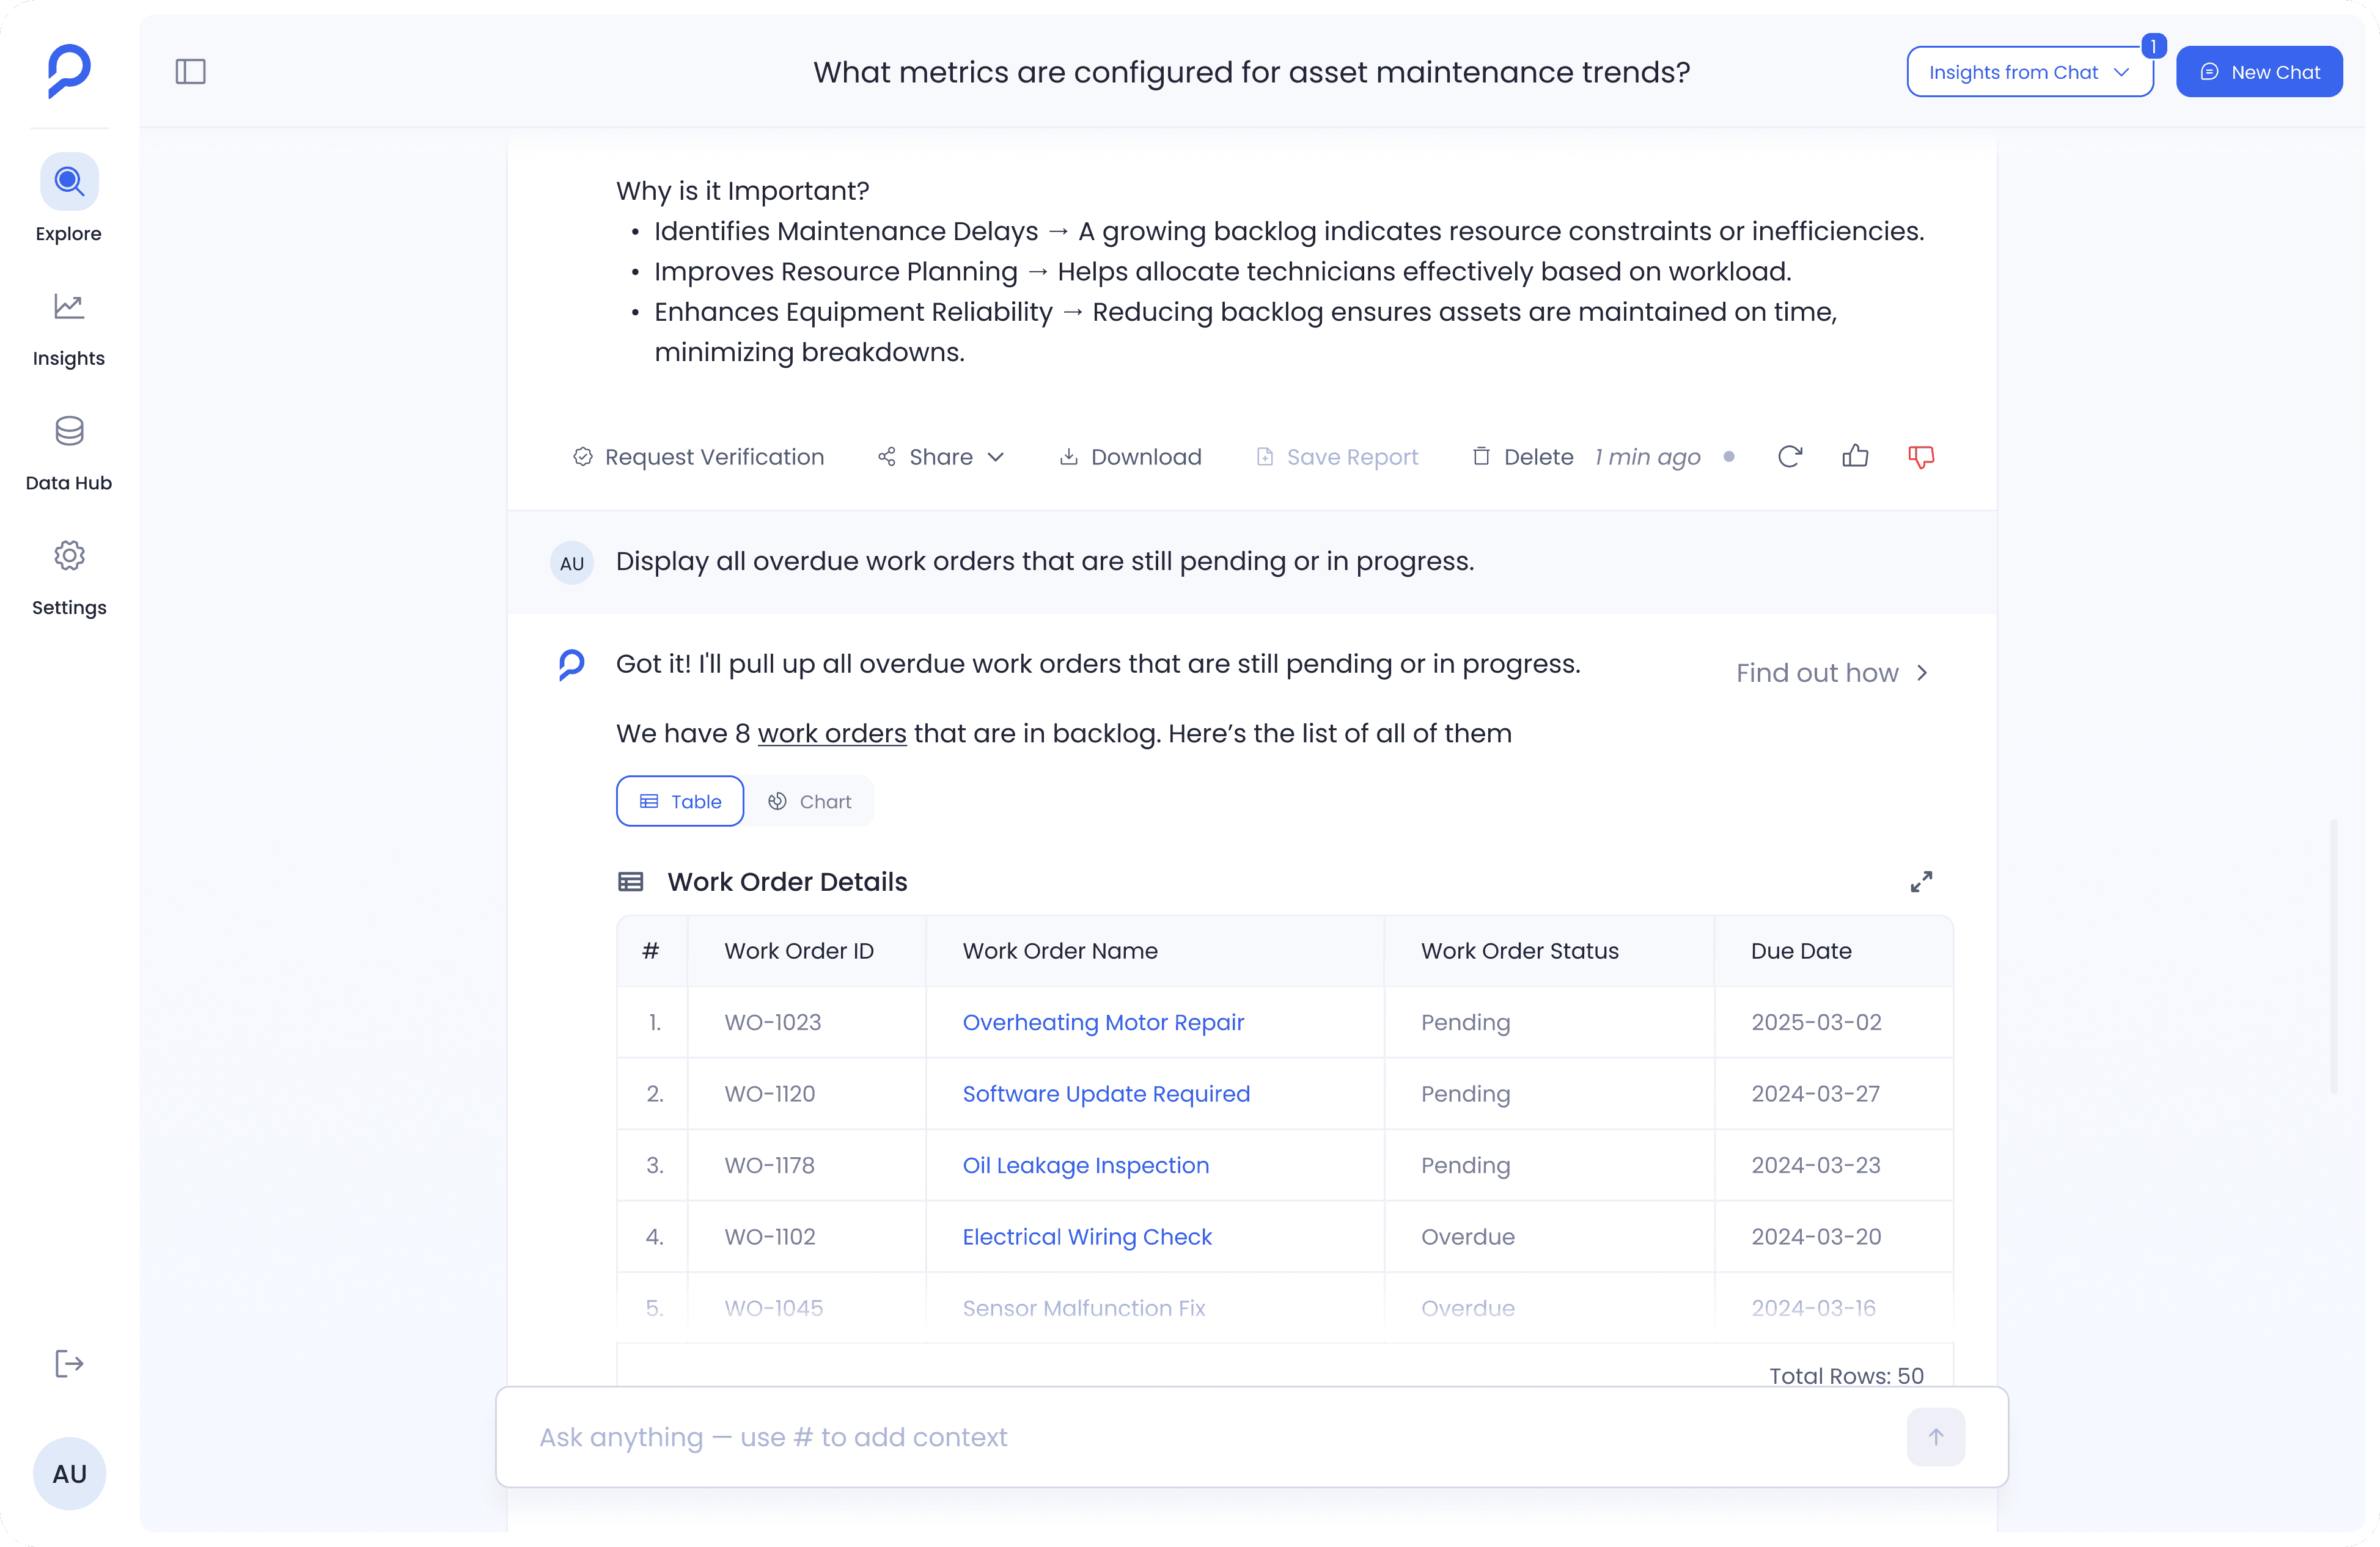Click the page's vertical scrollbar
This screenshot has height=1547, width=2380.
(x=2334, y=956)
